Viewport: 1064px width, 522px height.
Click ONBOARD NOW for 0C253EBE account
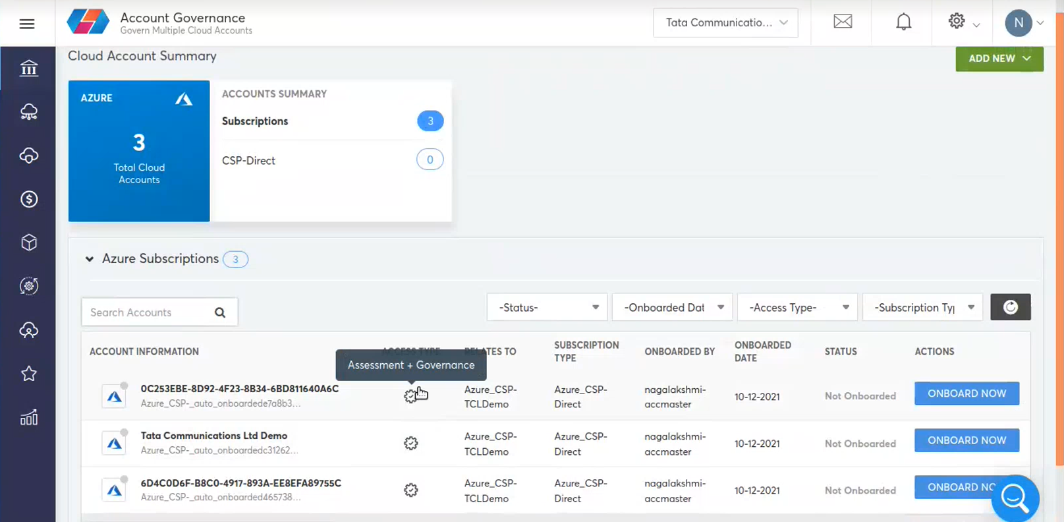(x=966, y=393)
